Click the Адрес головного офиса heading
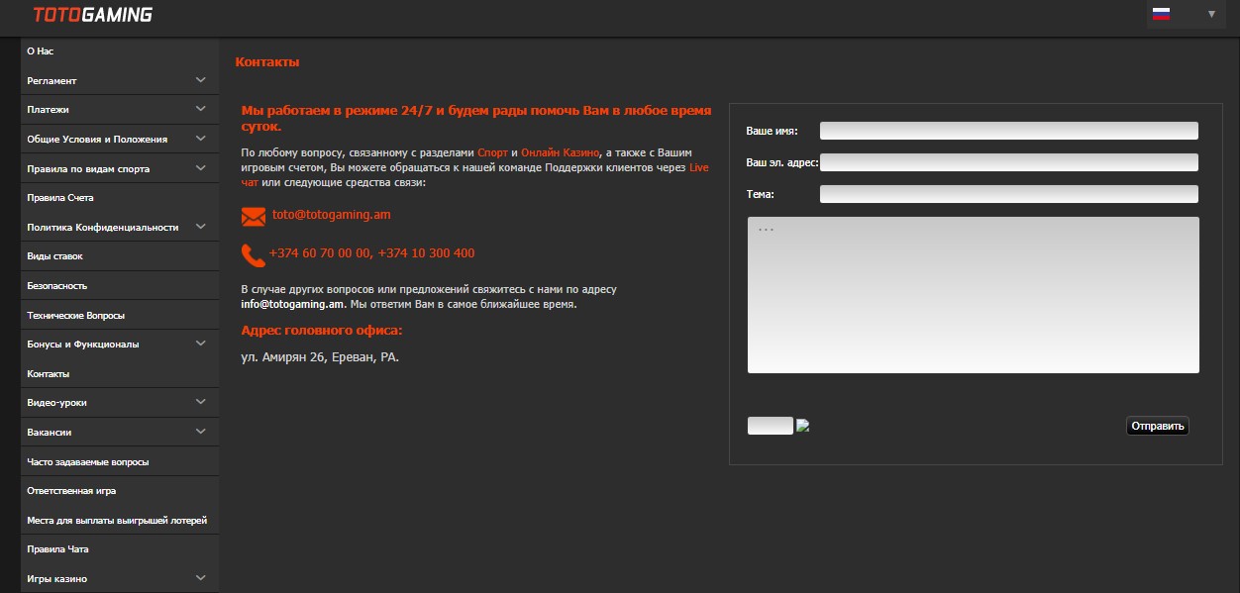 coord(322,331)
